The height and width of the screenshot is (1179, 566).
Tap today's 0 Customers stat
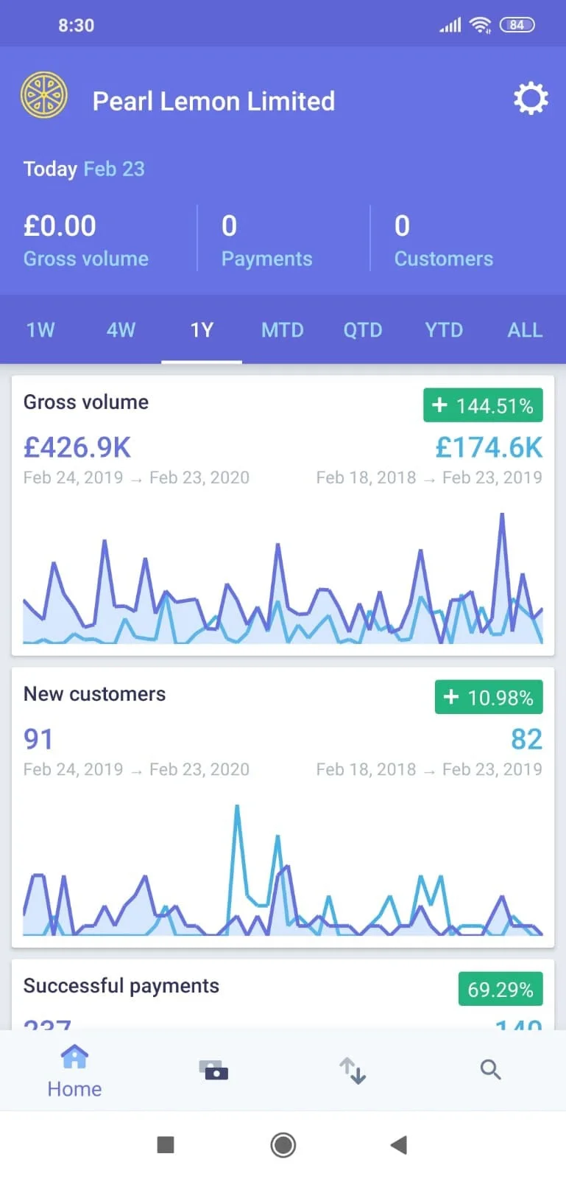(444, 241)
